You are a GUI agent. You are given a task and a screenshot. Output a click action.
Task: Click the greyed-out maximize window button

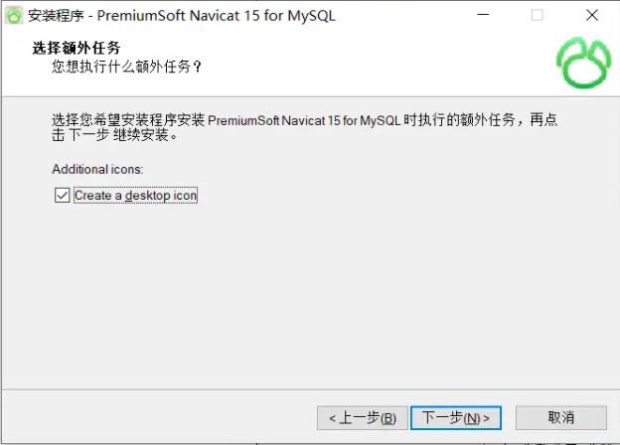pos(537,15)
